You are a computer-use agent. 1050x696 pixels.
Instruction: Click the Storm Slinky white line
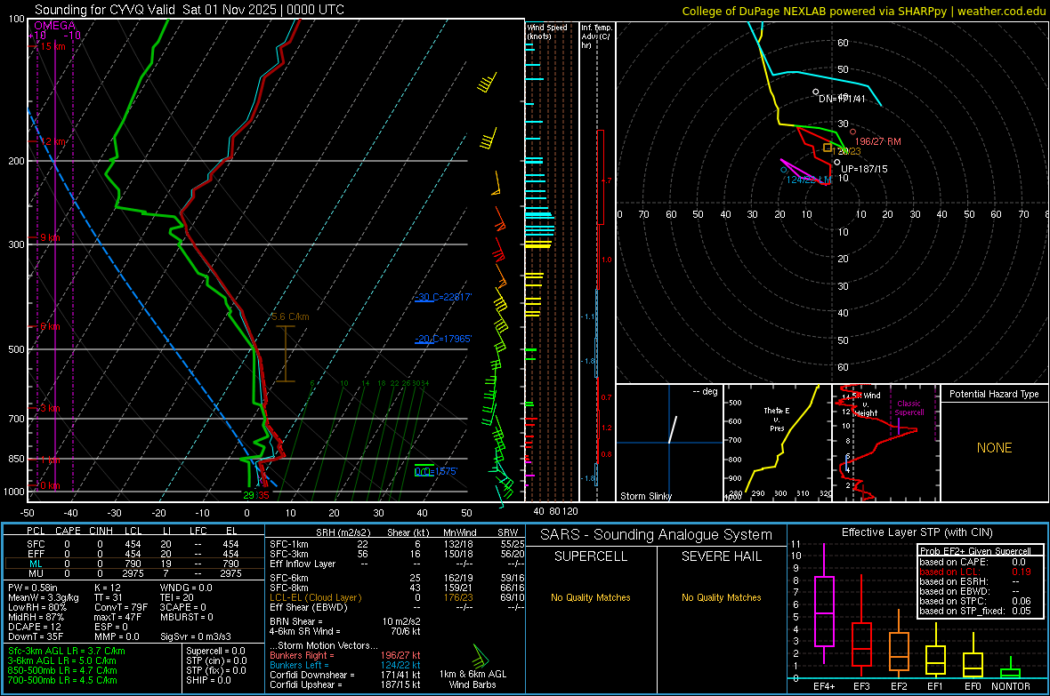(x=673, y=429)
